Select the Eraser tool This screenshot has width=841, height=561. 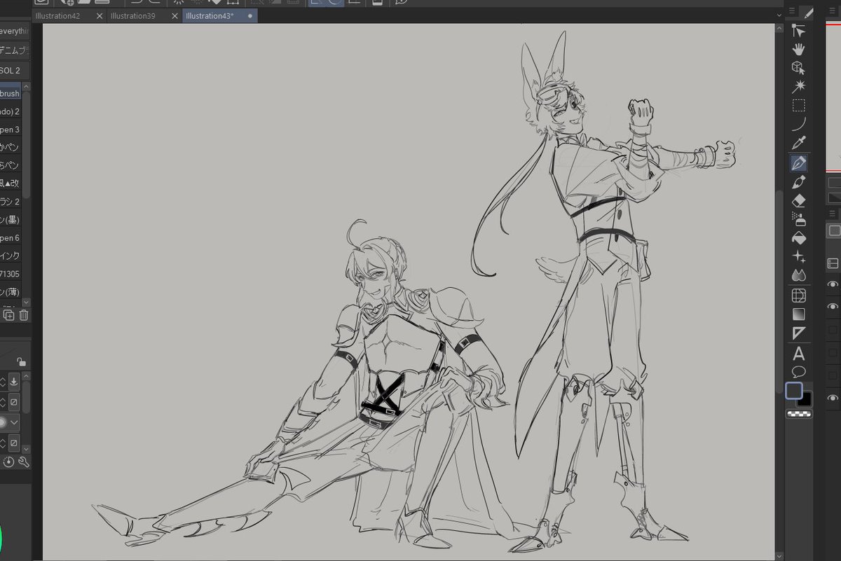798,201
